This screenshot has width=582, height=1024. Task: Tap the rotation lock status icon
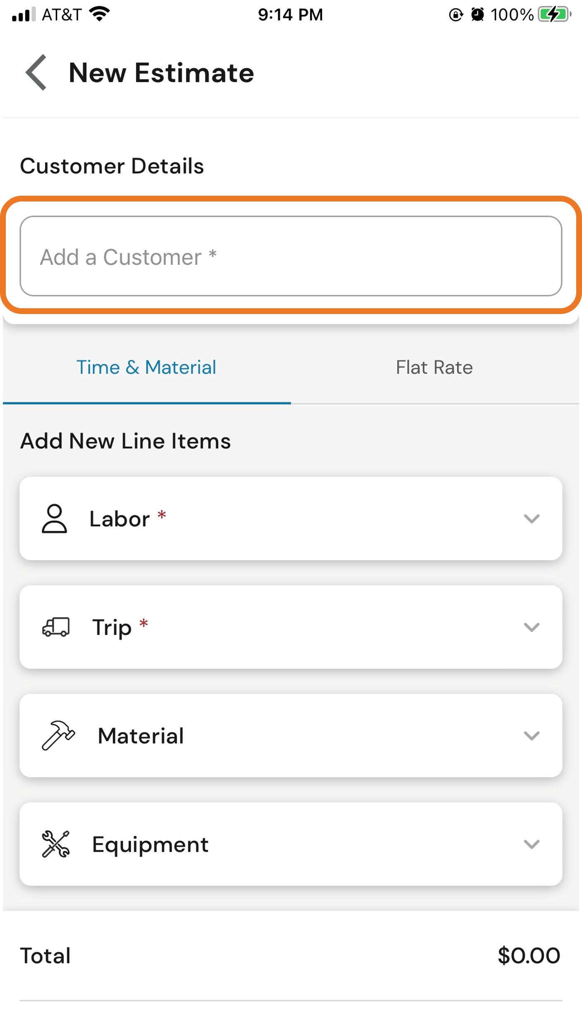[456, 15]
